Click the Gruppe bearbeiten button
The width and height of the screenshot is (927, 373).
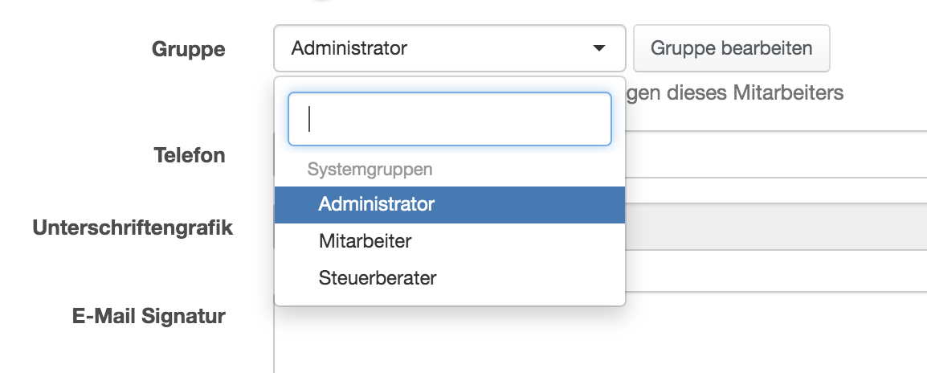click(731, 48)
